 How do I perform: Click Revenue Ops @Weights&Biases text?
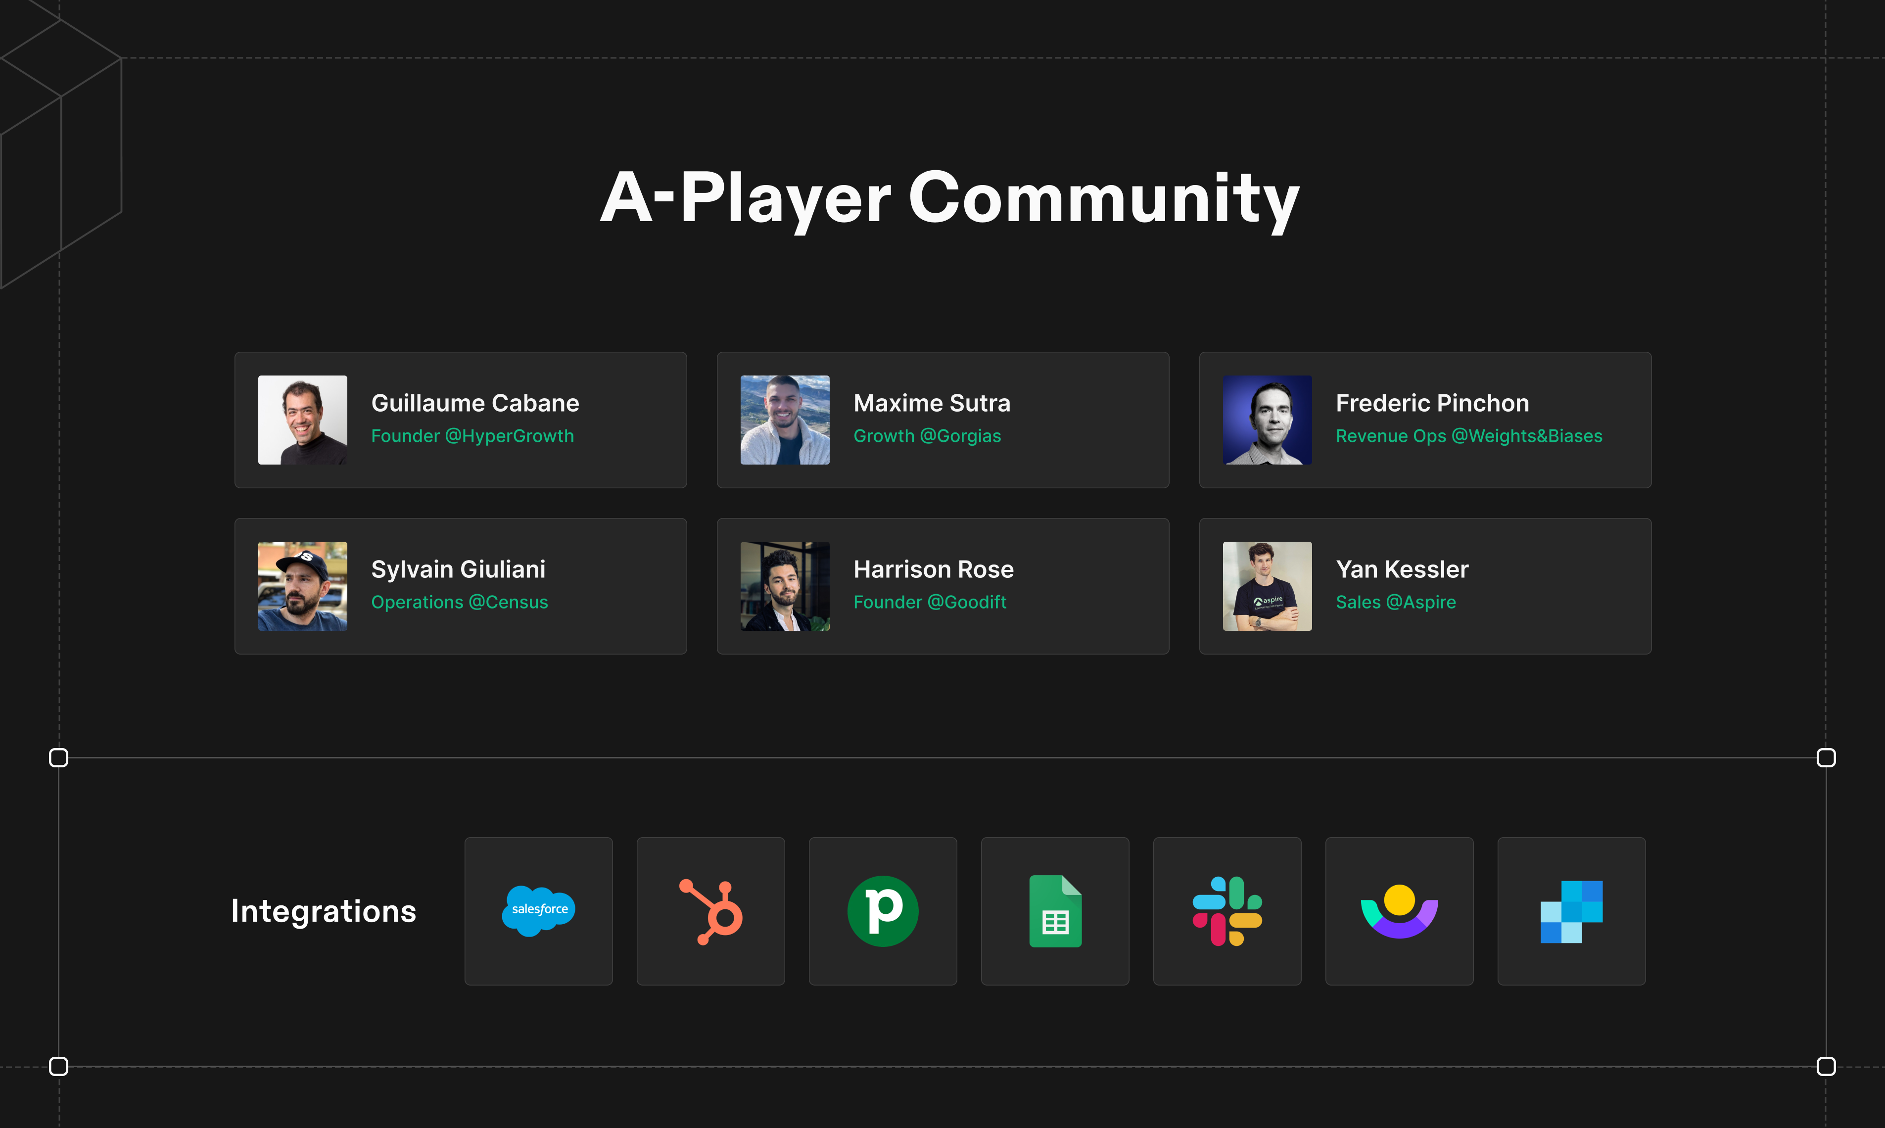1468,436
